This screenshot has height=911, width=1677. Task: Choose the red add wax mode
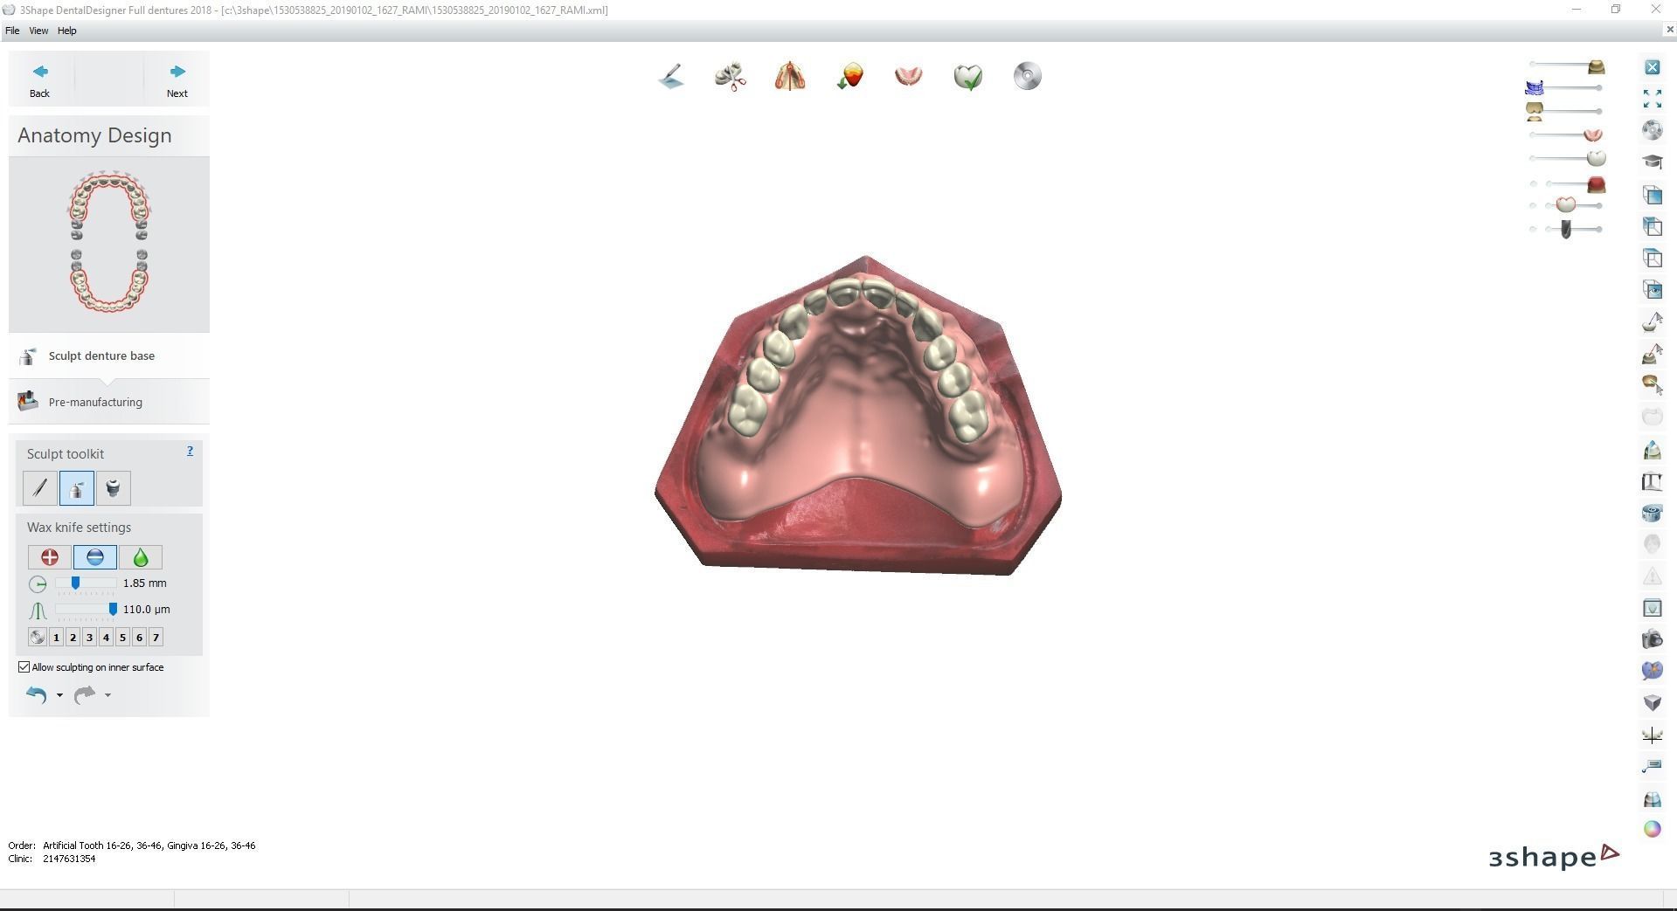pyautogui.click(x=50, y=557)
